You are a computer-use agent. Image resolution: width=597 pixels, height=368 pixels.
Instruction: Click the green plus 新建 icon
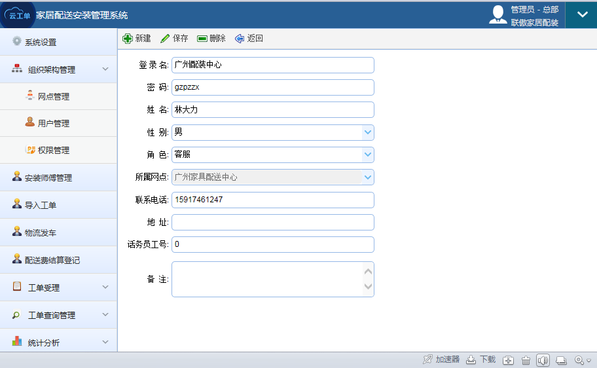(127, 39)
